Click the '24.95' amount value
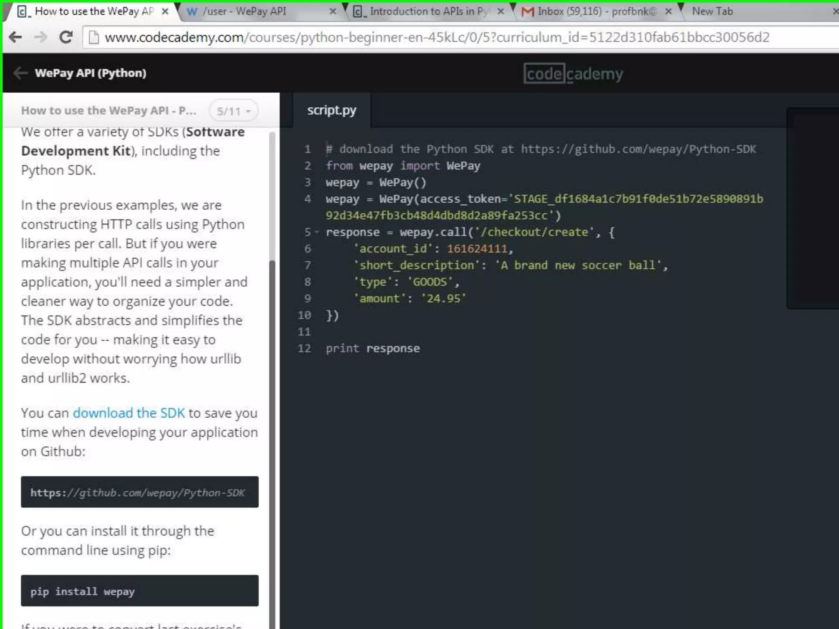The width and height of the screenshot is (839, 629). point(443,299)
